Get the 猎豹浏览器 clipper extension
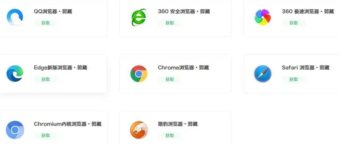Viewport: 339px width, 145px height. [x=170, y=136]
